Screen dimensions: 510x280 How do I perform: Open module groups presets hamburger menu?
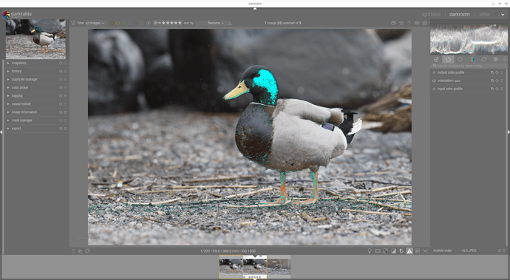(x=505, y=60)
